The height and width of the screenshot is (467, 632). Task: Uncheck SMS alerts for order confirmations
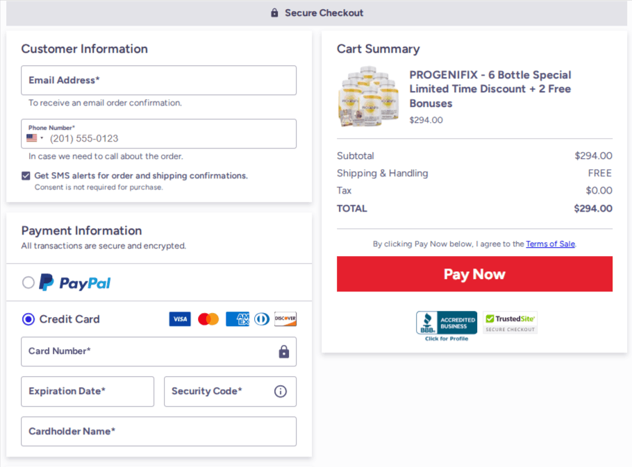click(26, 176)
